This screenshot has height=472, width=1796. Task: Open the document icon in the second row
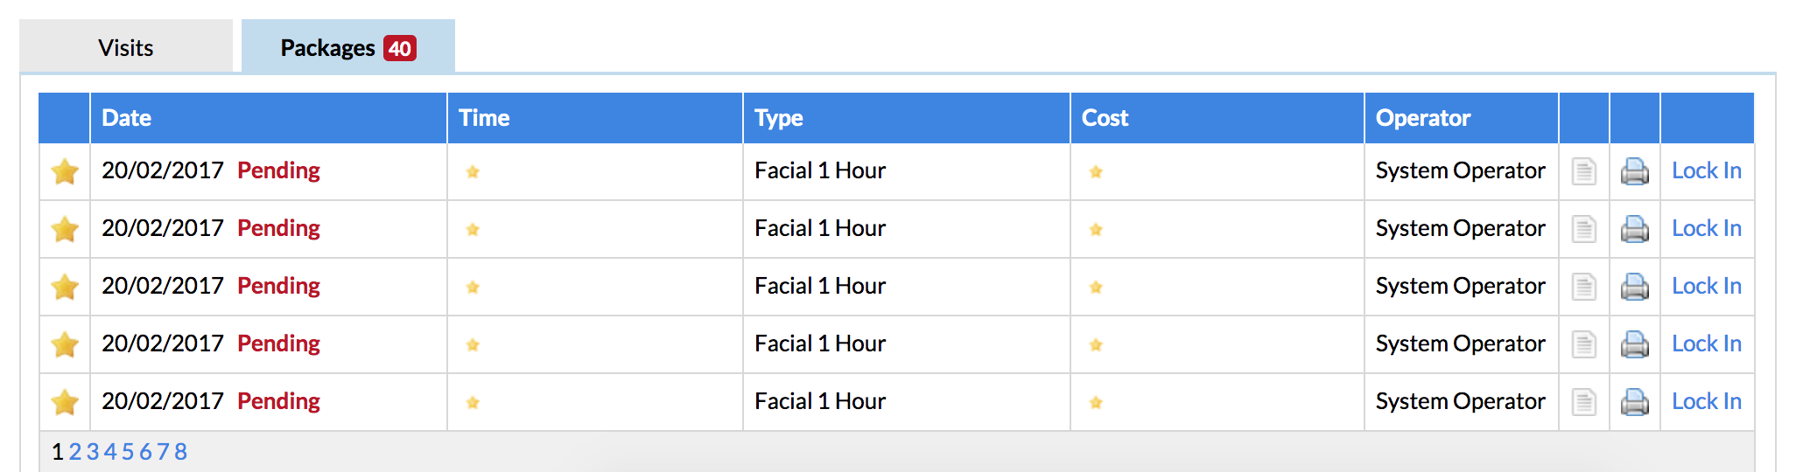(1583, 229)
